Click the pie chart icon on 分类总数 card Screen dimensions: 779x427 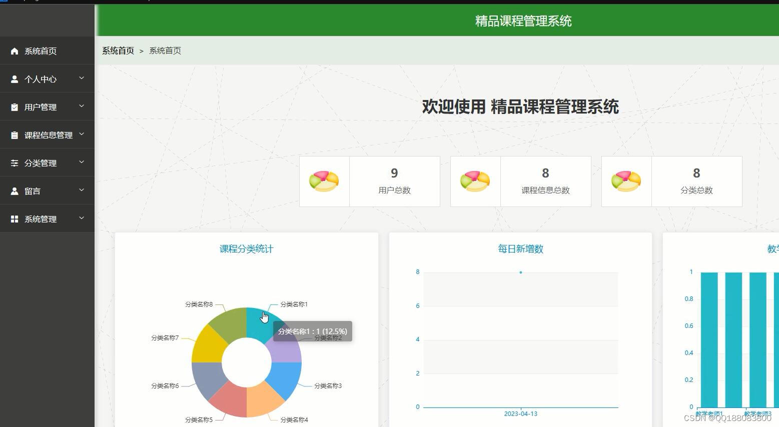tap(626, 181)
